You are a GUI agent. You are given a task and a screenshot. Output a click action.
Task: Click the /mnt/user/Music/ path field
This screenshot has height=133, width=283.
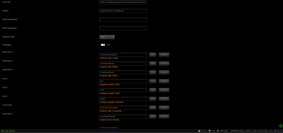click(x=123, y=72)
